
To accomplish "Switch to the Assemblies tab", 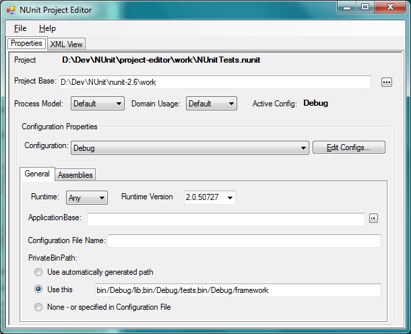I will tap(75, 175).
